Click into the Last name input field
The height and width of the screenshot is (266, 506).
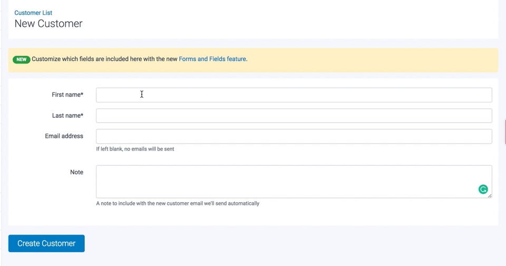pyautogui.click(x=294, y=116)
